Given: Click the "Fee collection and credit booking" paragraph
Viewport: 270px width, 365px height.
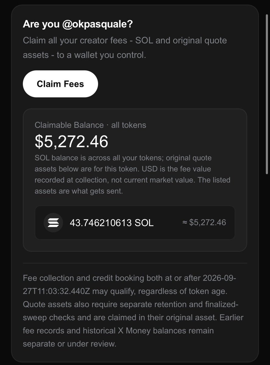Looking at the screenshot, I should pos(133,311).
